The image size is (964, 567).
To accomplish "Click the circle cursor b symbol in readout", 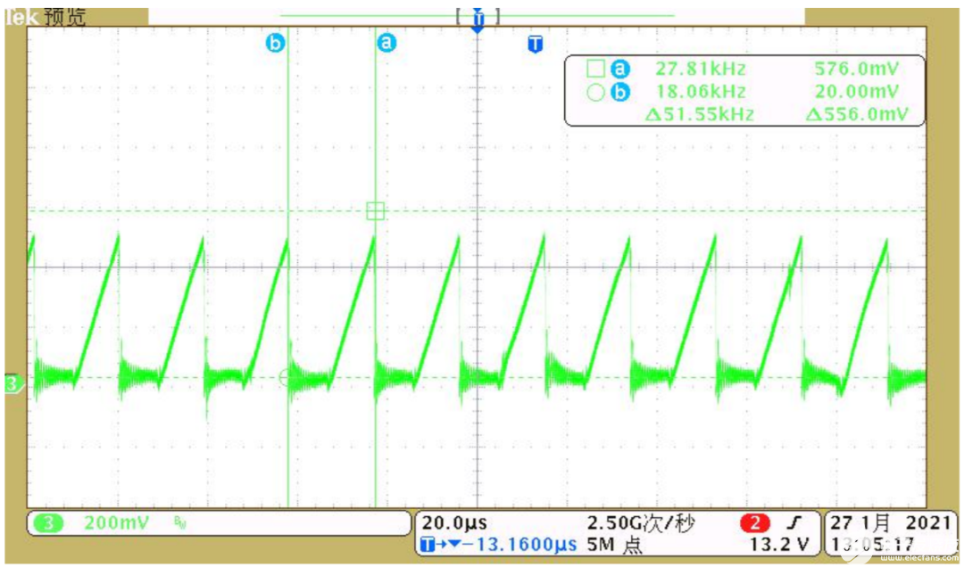I will [x=595, y=92].
